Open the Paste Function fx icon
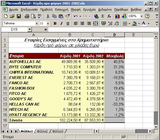 pos(109,16)
